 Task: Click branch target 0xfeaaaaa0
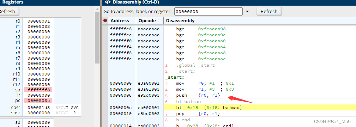212,41
